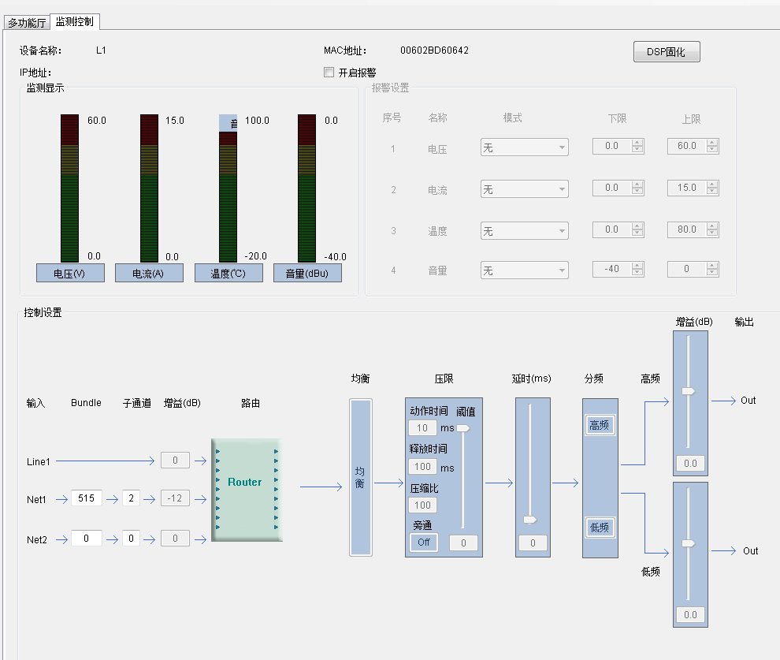Open the 均衡 equalizer block
This screenshot has width=780, height=660.
(x=360, y=477)
